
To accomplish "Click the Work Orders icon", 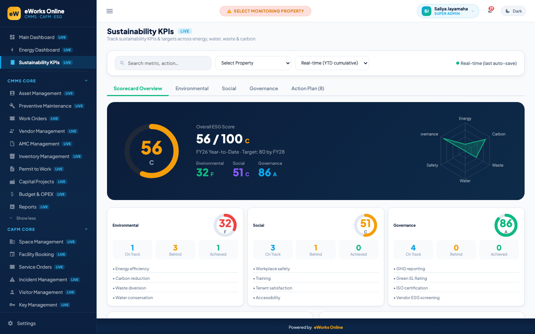I will pyautogui.click(x=12, y=118).
